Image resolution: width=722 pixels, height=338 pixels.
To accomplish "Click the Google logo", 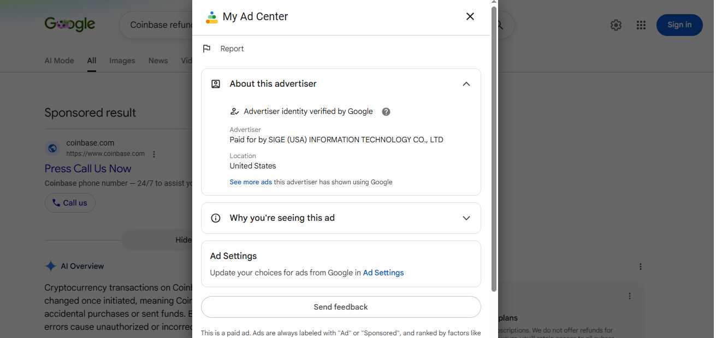I will pyautogui.click(x=70, y=24).
